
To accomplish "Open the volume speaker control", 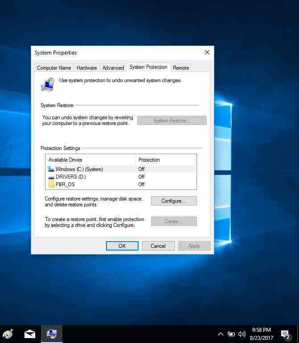I will coord(242,334).
